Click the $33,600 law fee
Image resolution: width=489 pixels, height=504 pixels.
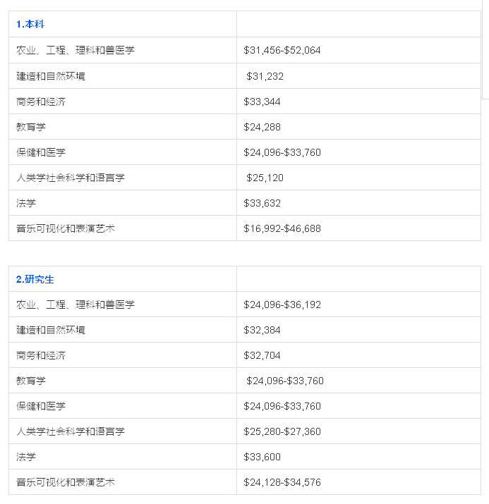(x=262, y=457)
